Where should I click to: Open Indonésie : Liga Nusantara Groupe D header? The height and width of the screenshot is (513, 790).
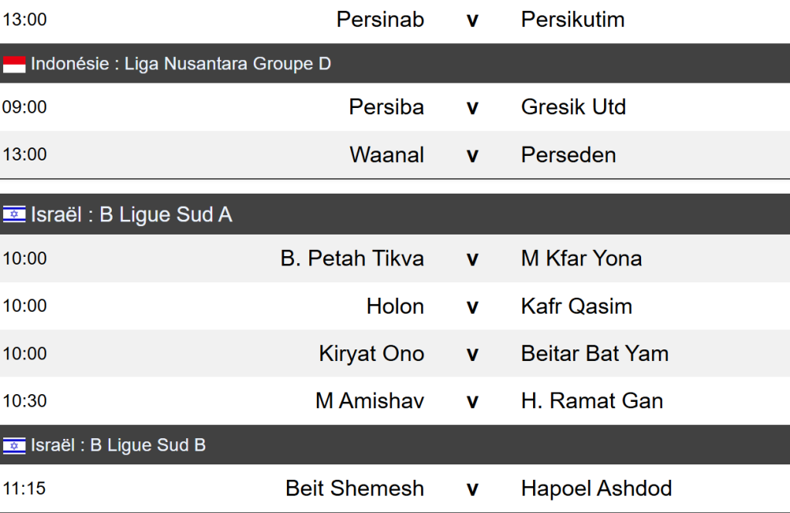coord(181,64)
